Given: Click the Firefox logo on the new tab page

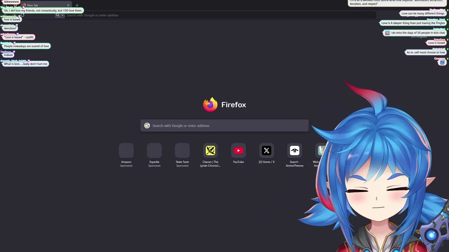Looking at the screenshot, I should point(210,105).
